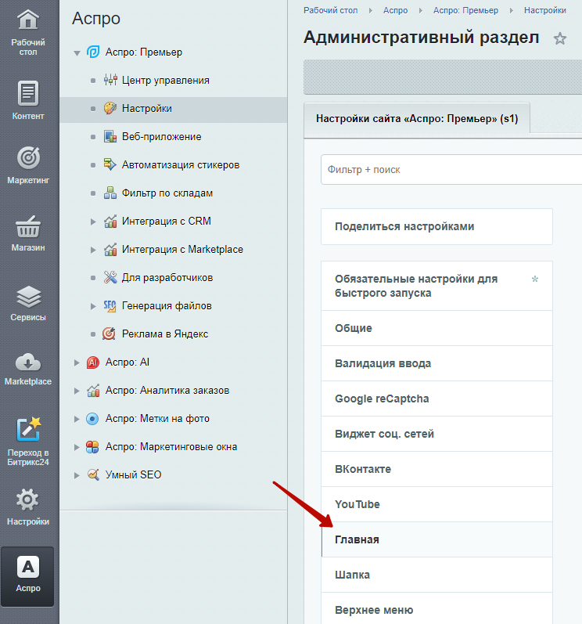This screenshot has width=582, height=624.
Task: Click the Настройки palette icon in tree
Action: (x=110, y=108)
